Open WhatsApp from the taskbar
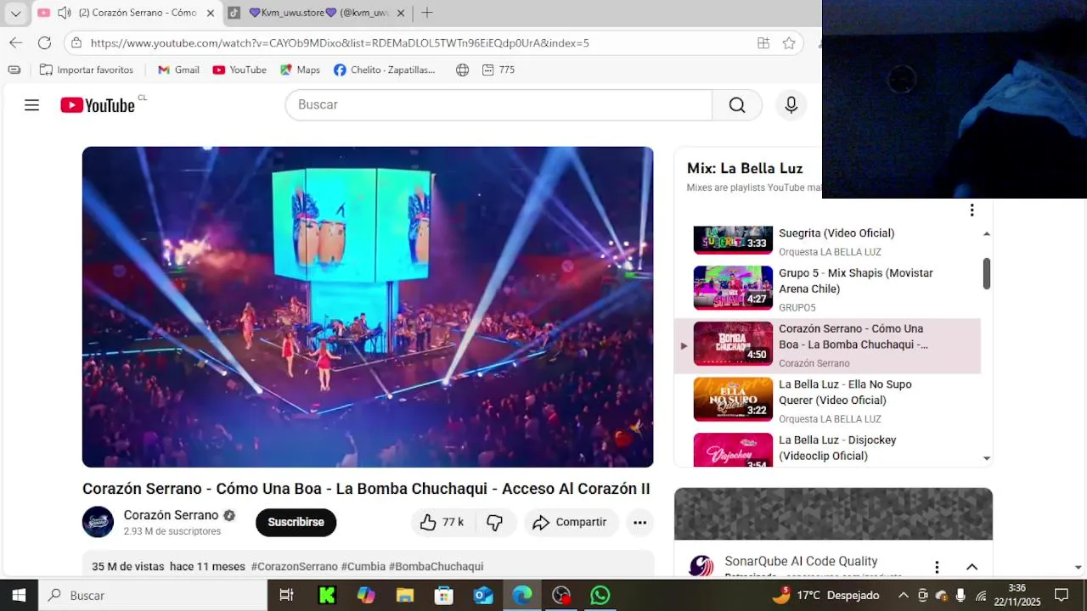The image size is (1087, 611). click(x=600, y=596)
